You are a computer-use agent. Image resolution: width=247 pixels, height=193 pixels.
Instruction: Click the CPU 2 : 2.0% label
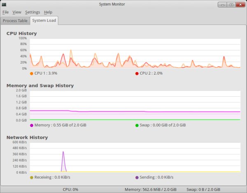151,73
